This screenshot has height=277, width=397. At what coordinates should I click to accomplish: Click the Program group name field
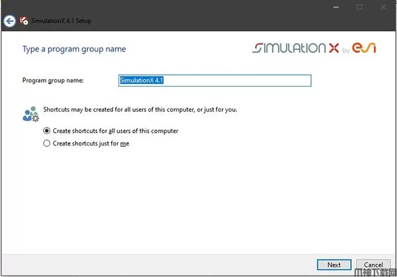point(214,81)
